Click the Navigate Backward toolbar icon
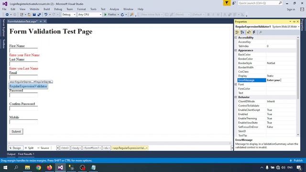Screen dimensions: 306x172 click(7, 15)
